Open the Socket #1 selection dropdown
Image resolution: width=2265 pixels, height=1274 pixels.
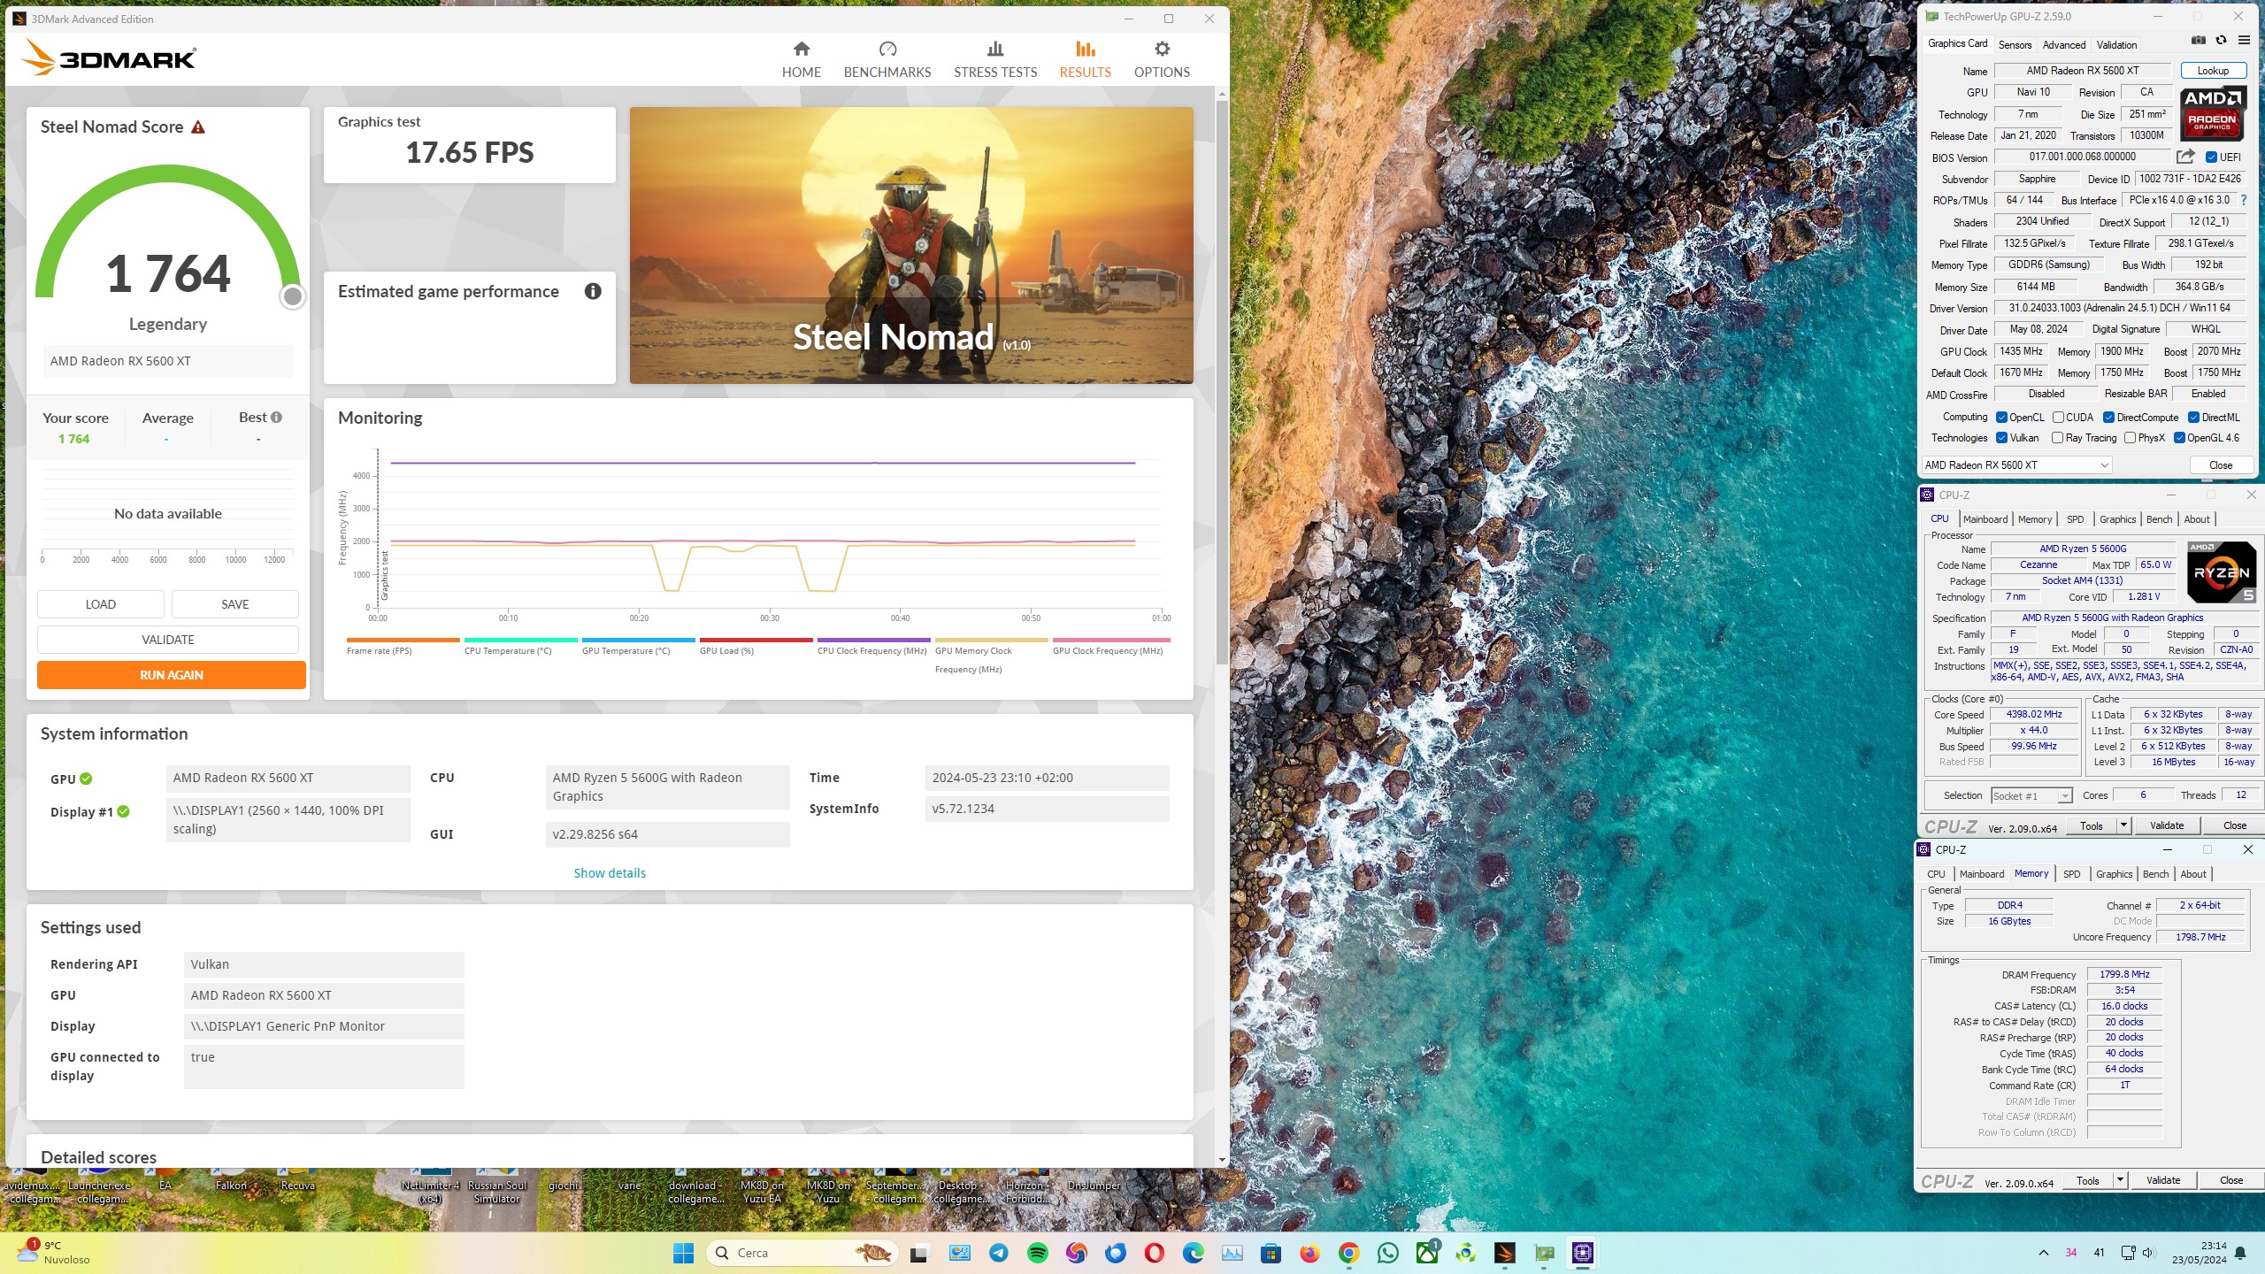(x=2031, y=795)
